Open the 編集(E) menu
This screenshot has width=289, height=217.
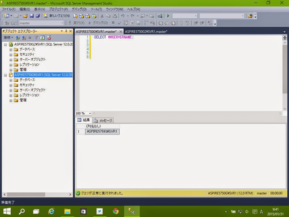click(x=25, y=9)
